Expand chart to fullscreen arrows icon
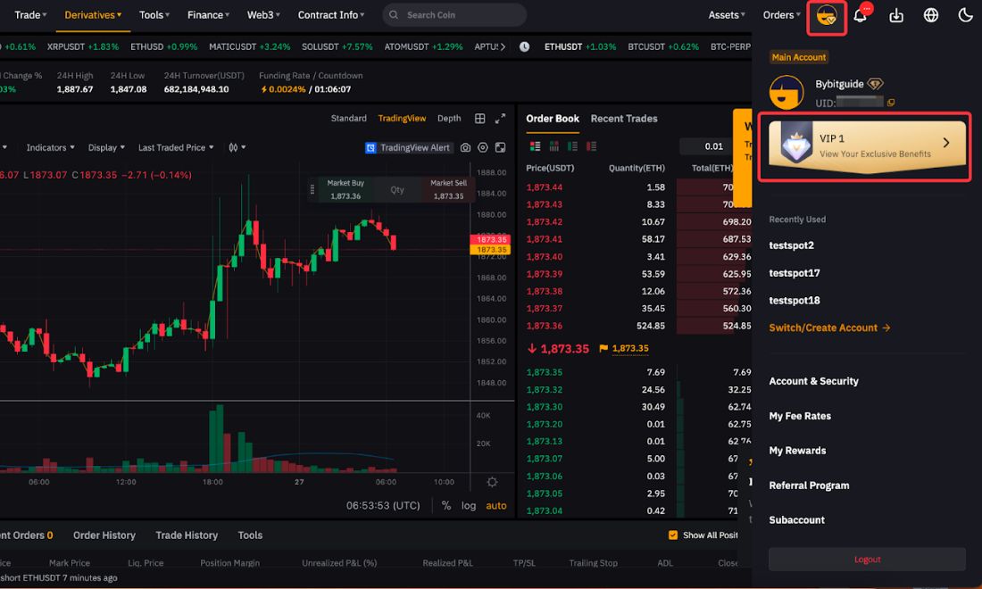 click(500, 119)
